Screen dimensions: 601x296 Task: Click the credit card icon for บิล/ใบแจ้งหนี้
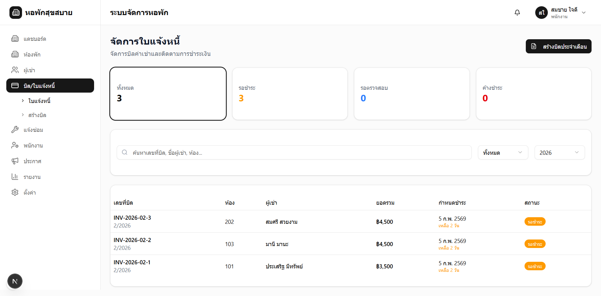click(x=15, y=86)
